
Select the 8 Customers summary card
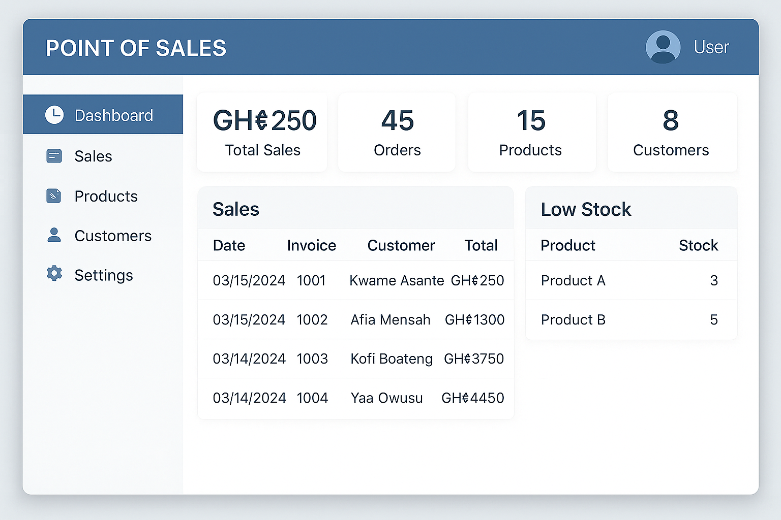pos(672,132)
